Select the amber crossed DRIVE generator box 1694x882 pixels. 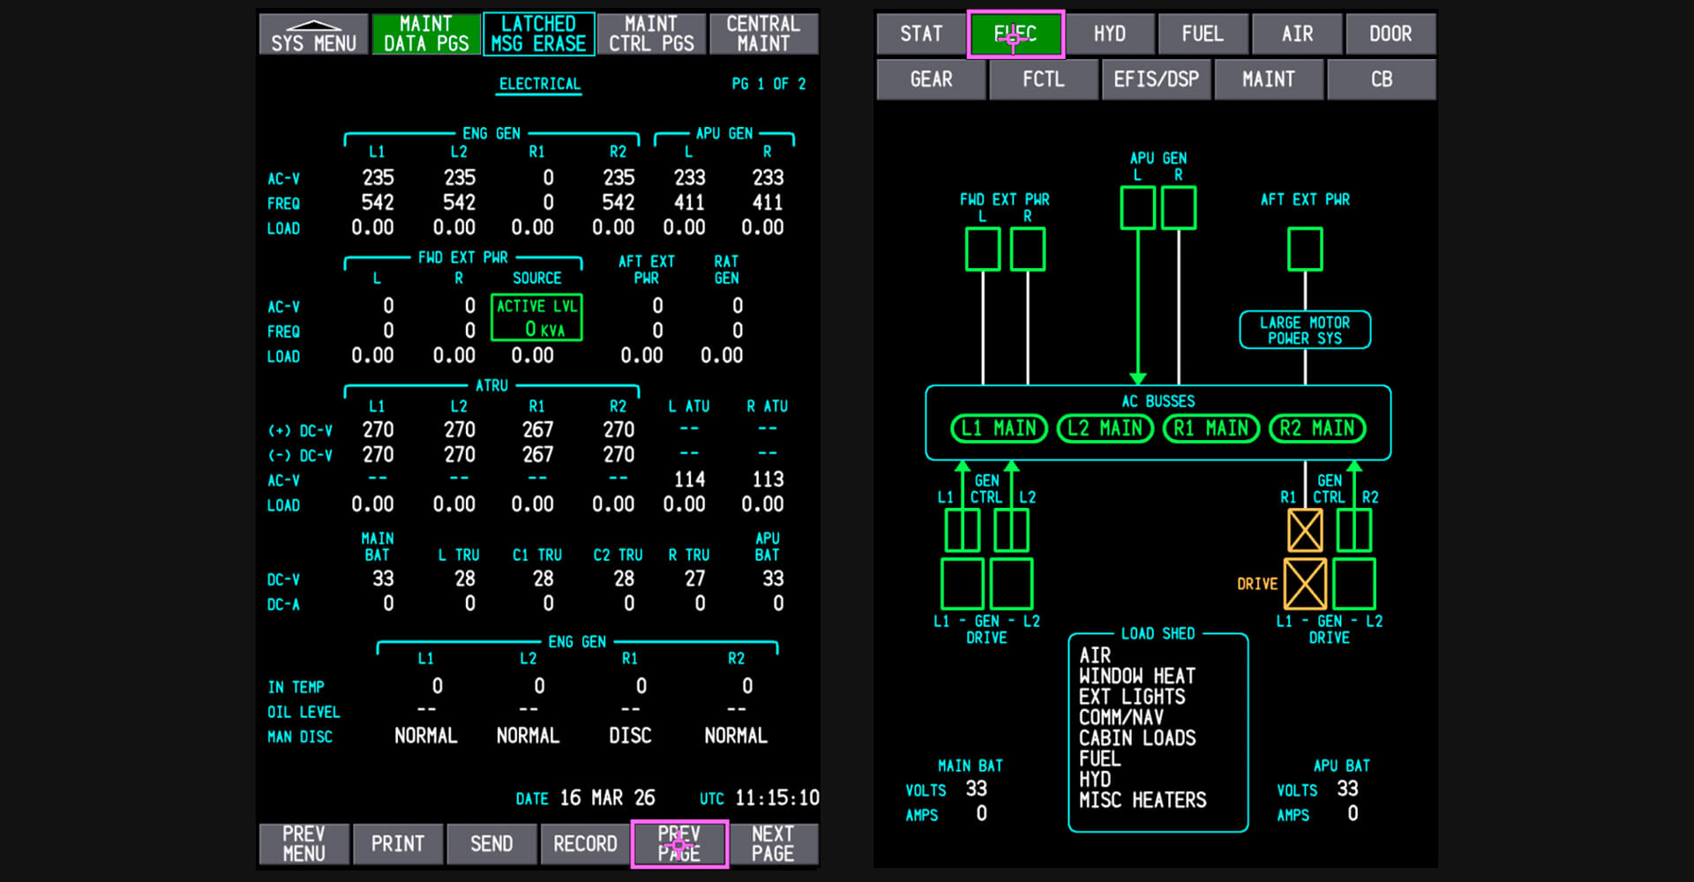[1305, 584]
